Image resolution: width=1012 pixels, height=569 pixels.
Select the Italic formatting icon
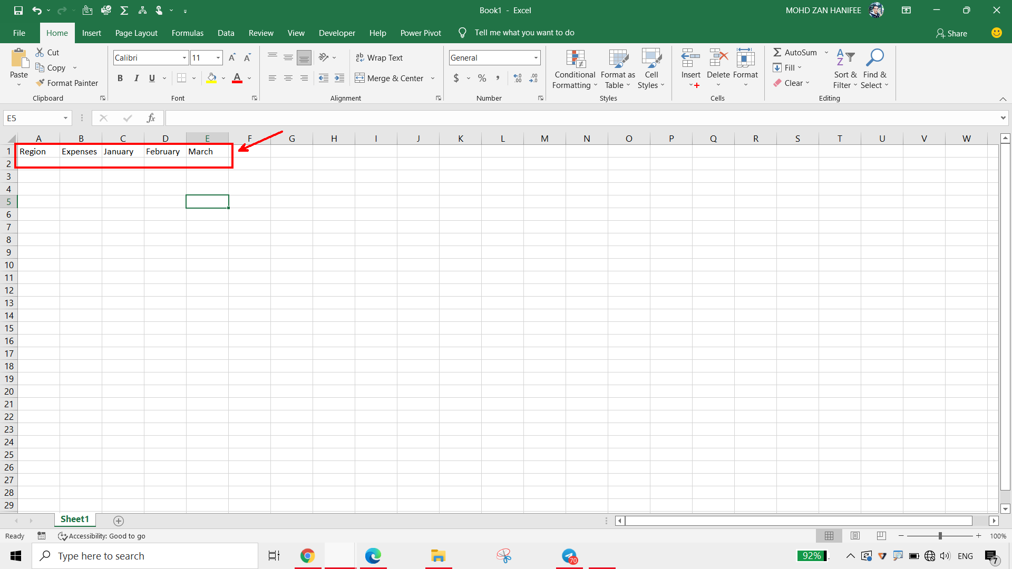pos(136,78)
